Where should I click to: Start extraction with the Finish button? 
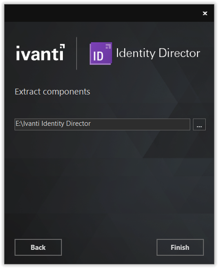coord(180,247)
